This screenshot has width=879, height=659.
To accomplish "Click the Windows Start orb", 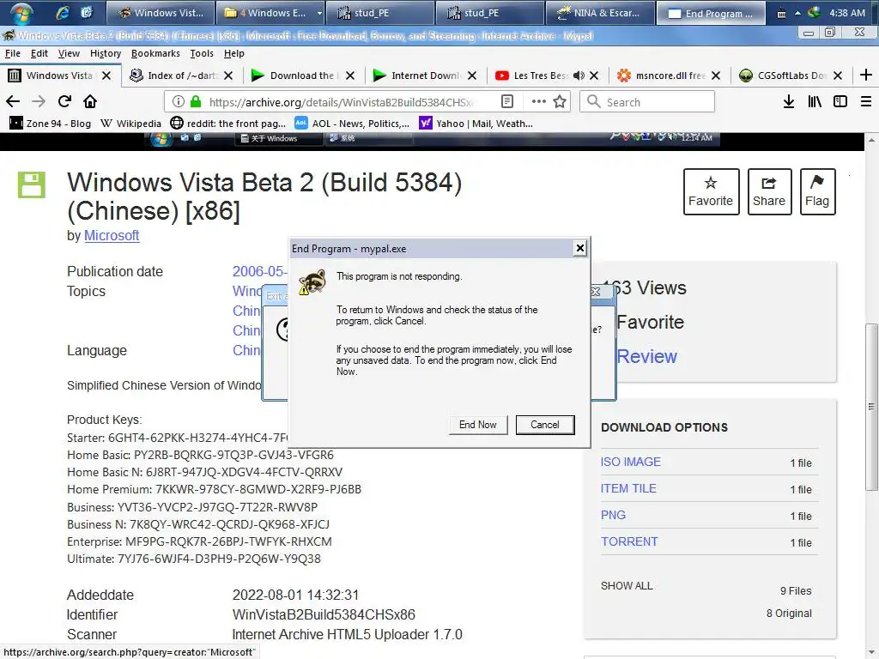I will [21, 12].
